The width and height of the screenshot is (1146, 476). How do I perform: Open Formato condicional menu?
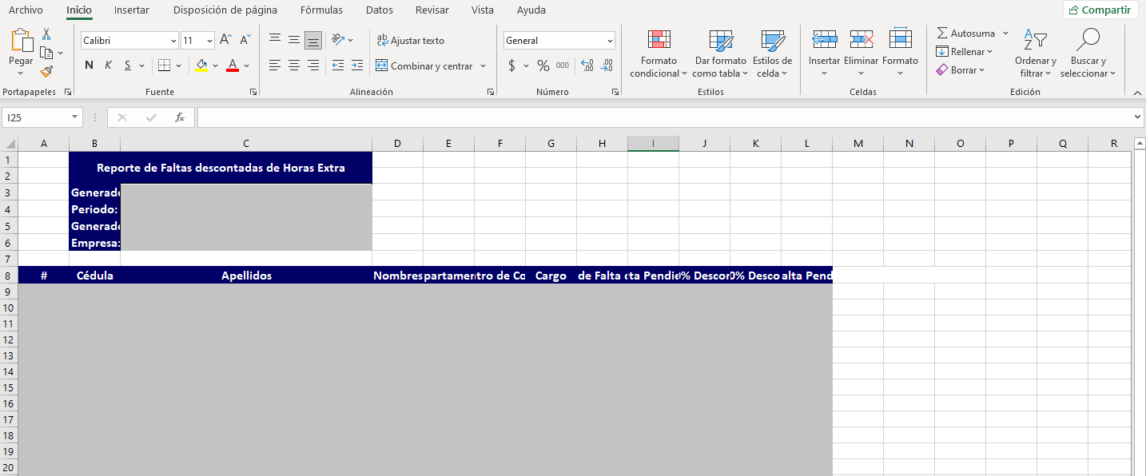point(659,54)
